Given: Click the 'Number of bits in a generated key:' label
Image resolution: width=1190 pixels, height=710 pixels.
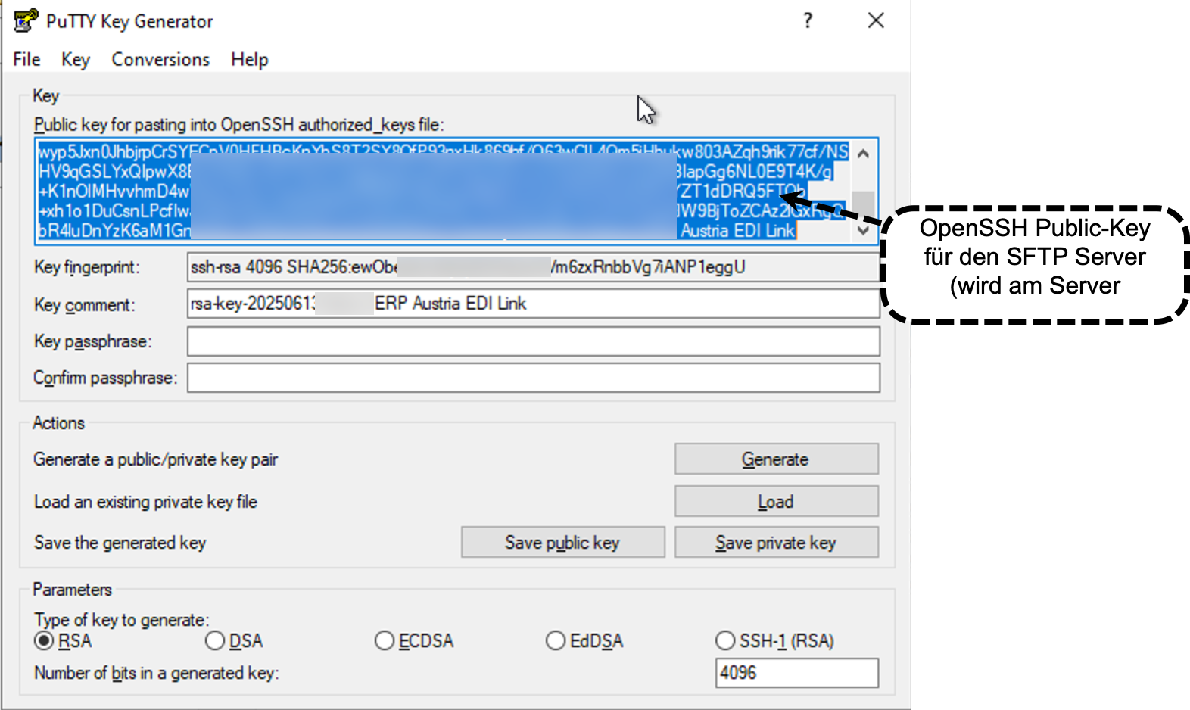Looking at the screenshot, I should point(156,673).
